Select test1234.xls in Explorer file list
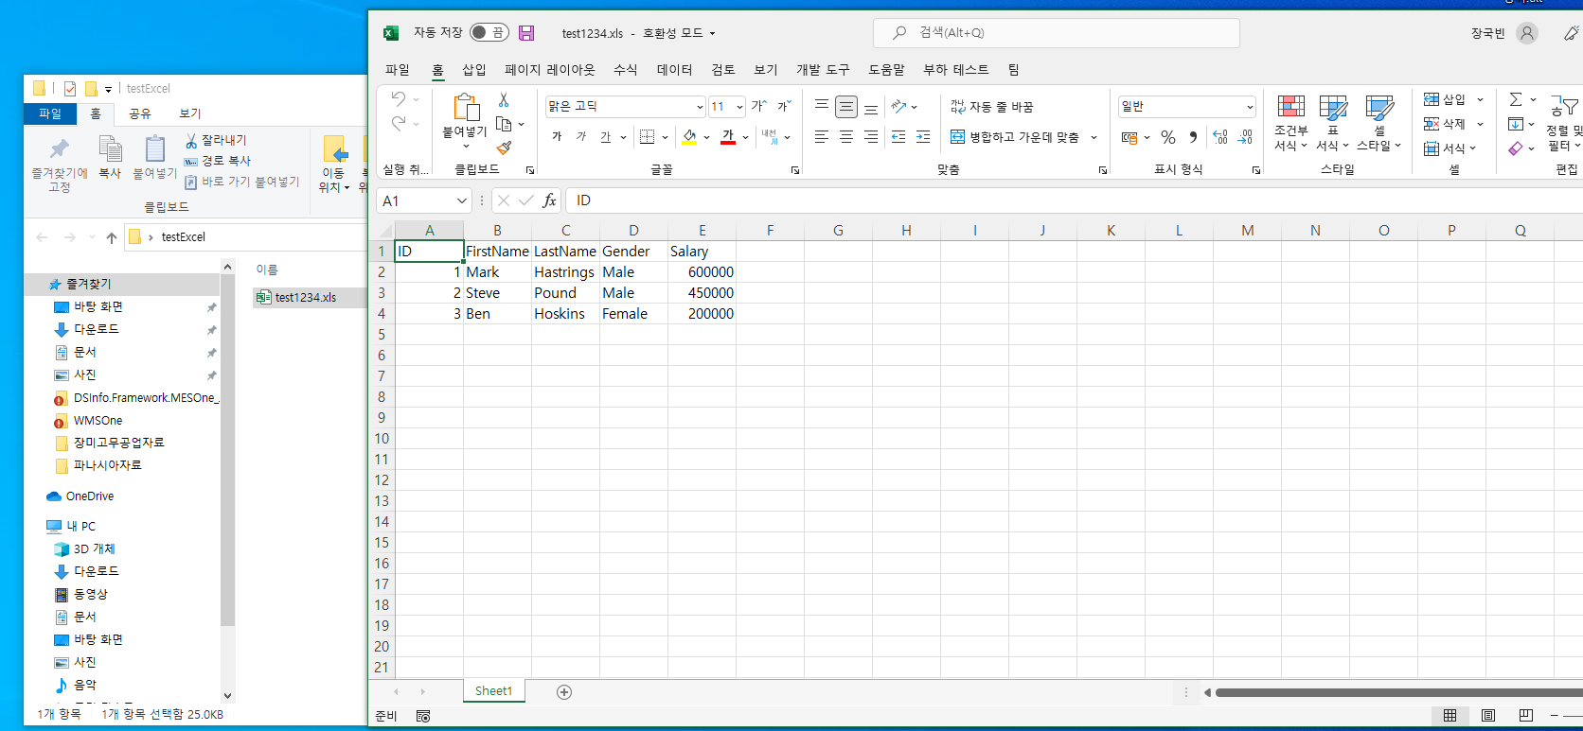 click(x=305, y=297)
